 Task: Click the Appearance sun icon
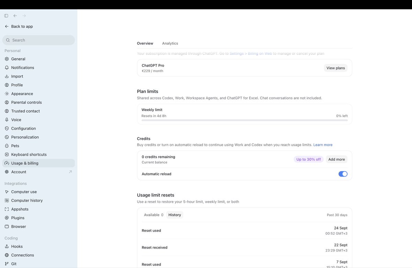pos(7,93)
